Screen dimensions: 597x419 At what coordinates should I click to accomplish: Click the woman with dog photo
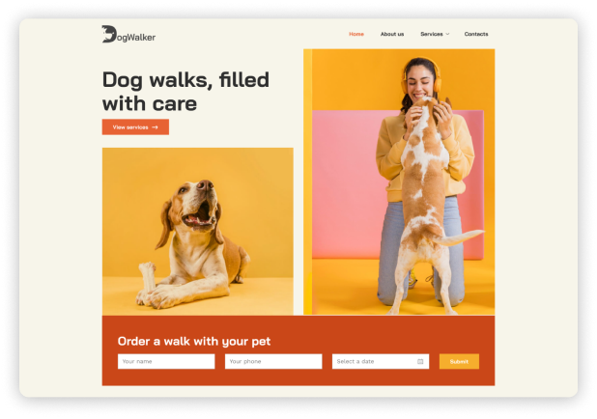click(399, 182)
